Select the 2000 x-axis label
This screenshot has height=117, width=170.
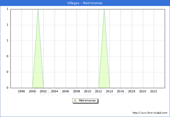32,91
